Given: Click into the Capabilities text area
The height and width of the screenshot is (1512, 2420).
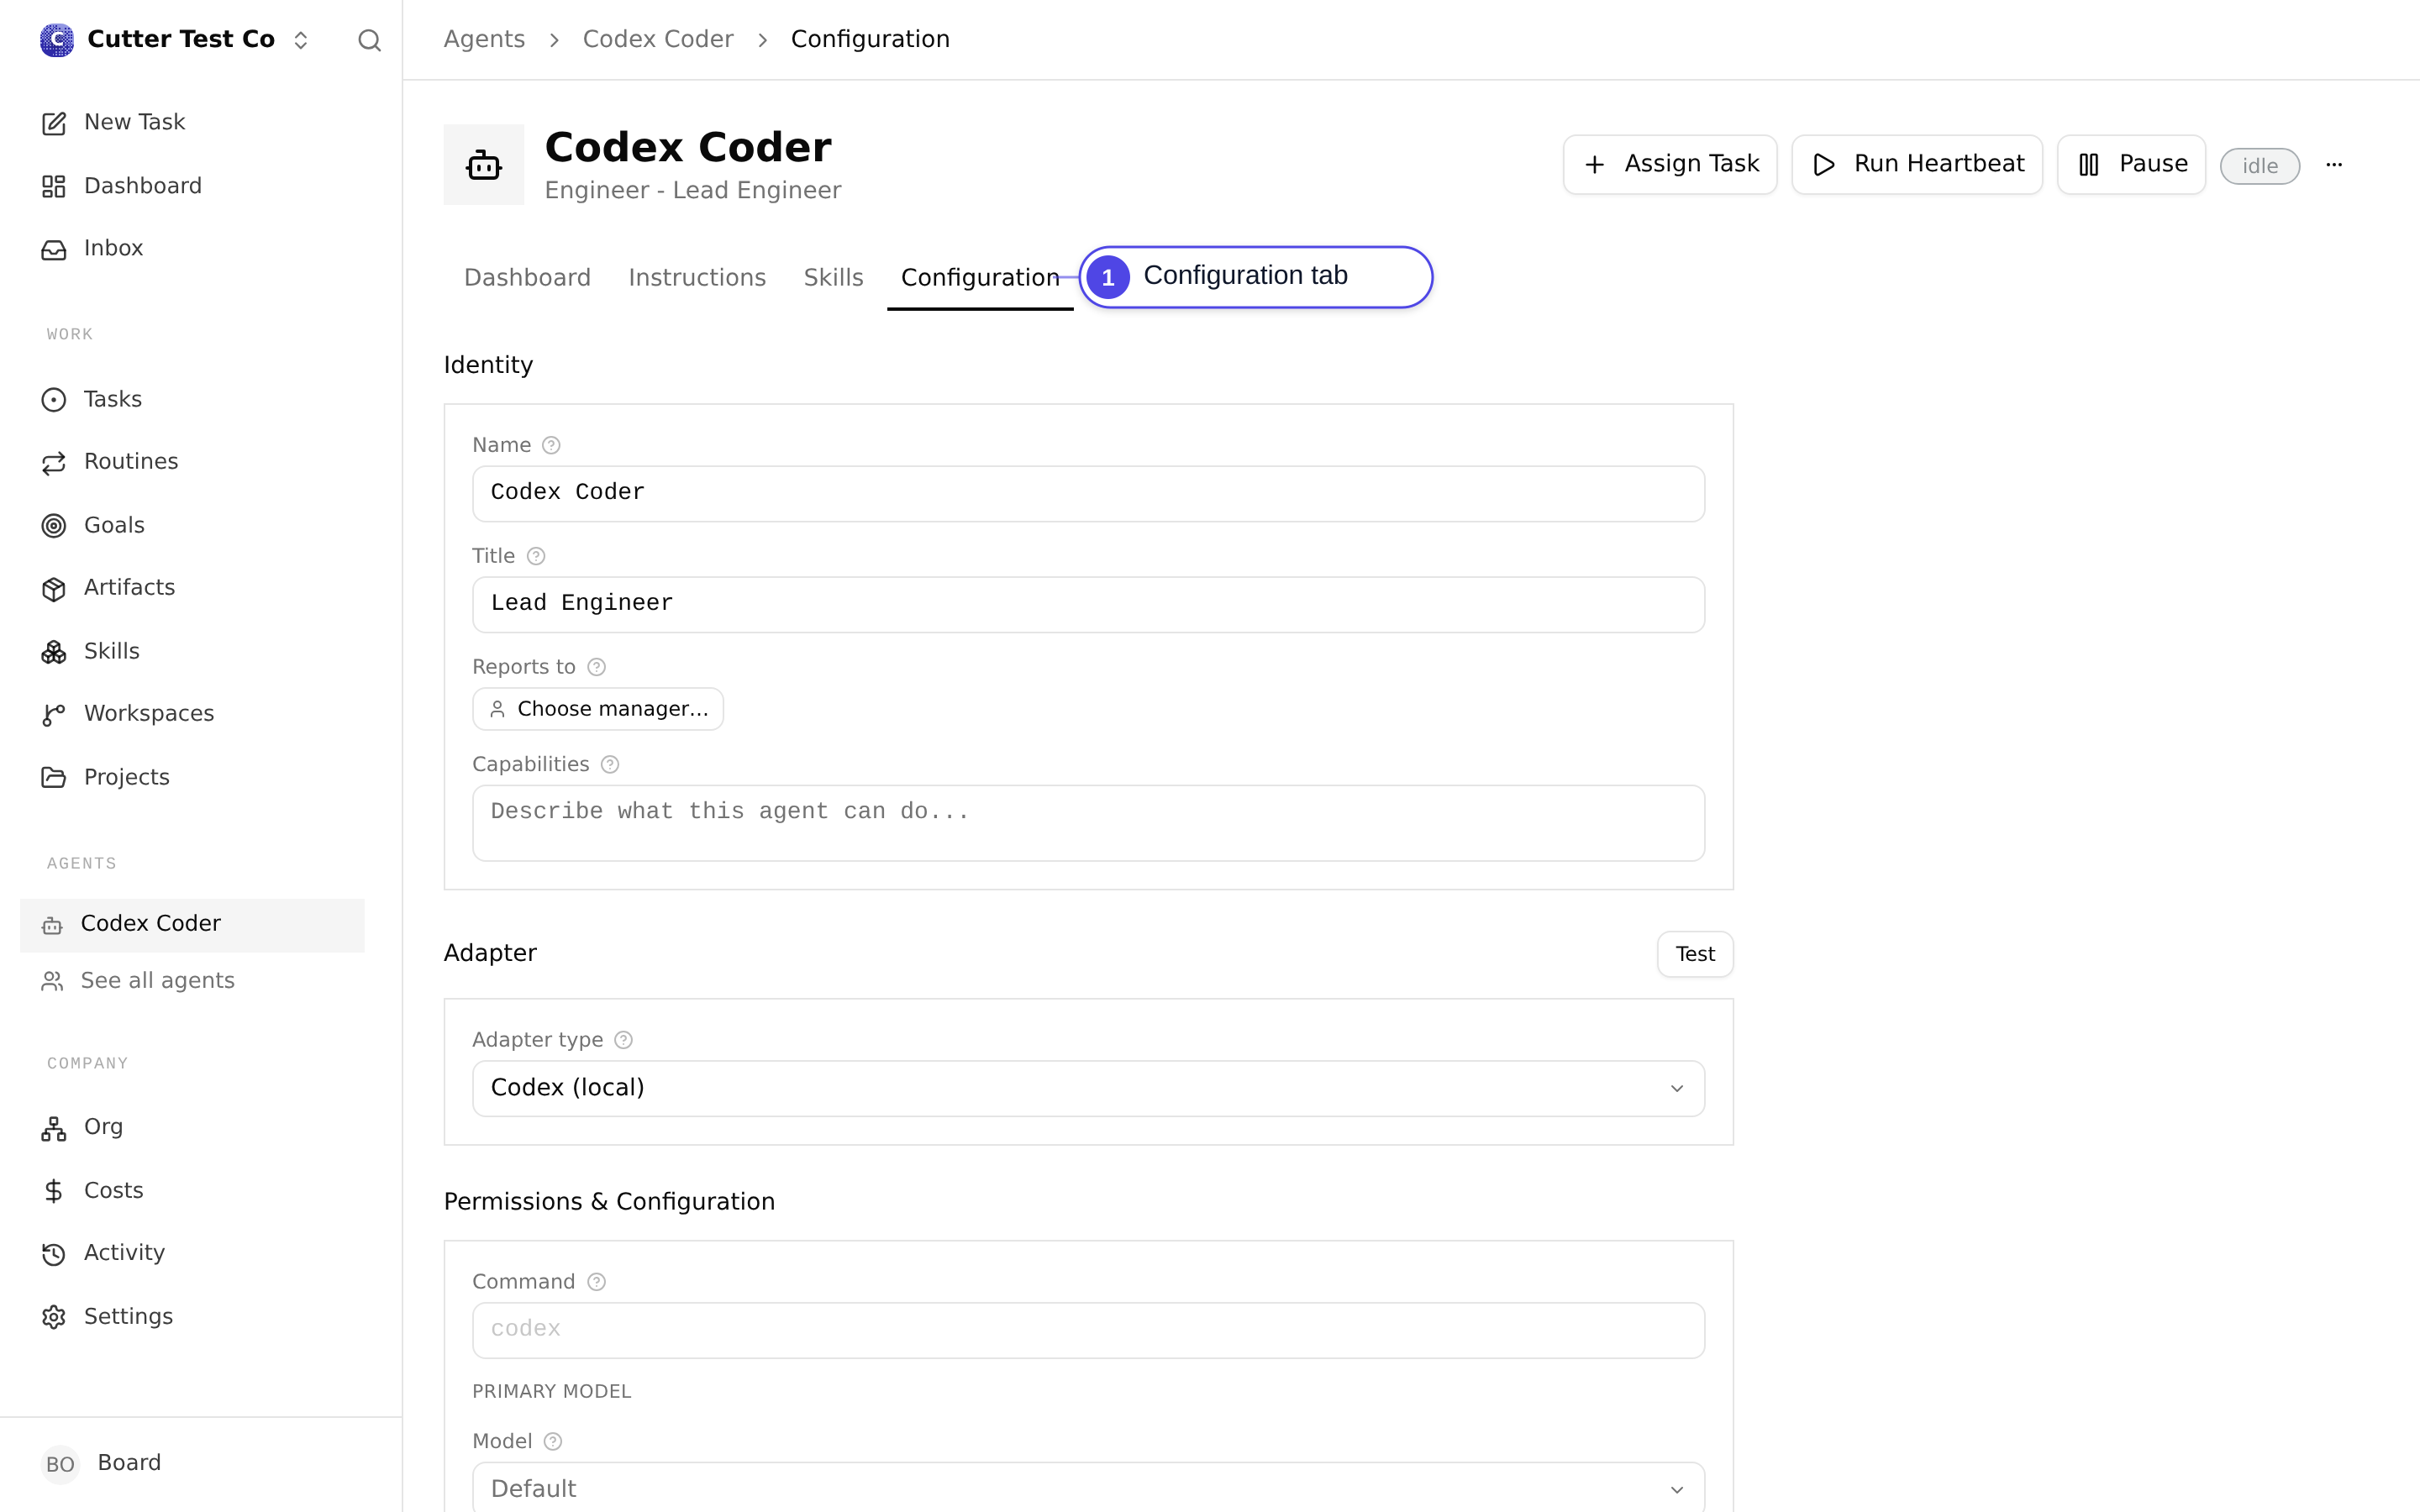Looking at the screenshot, I should click(1088, 823).
